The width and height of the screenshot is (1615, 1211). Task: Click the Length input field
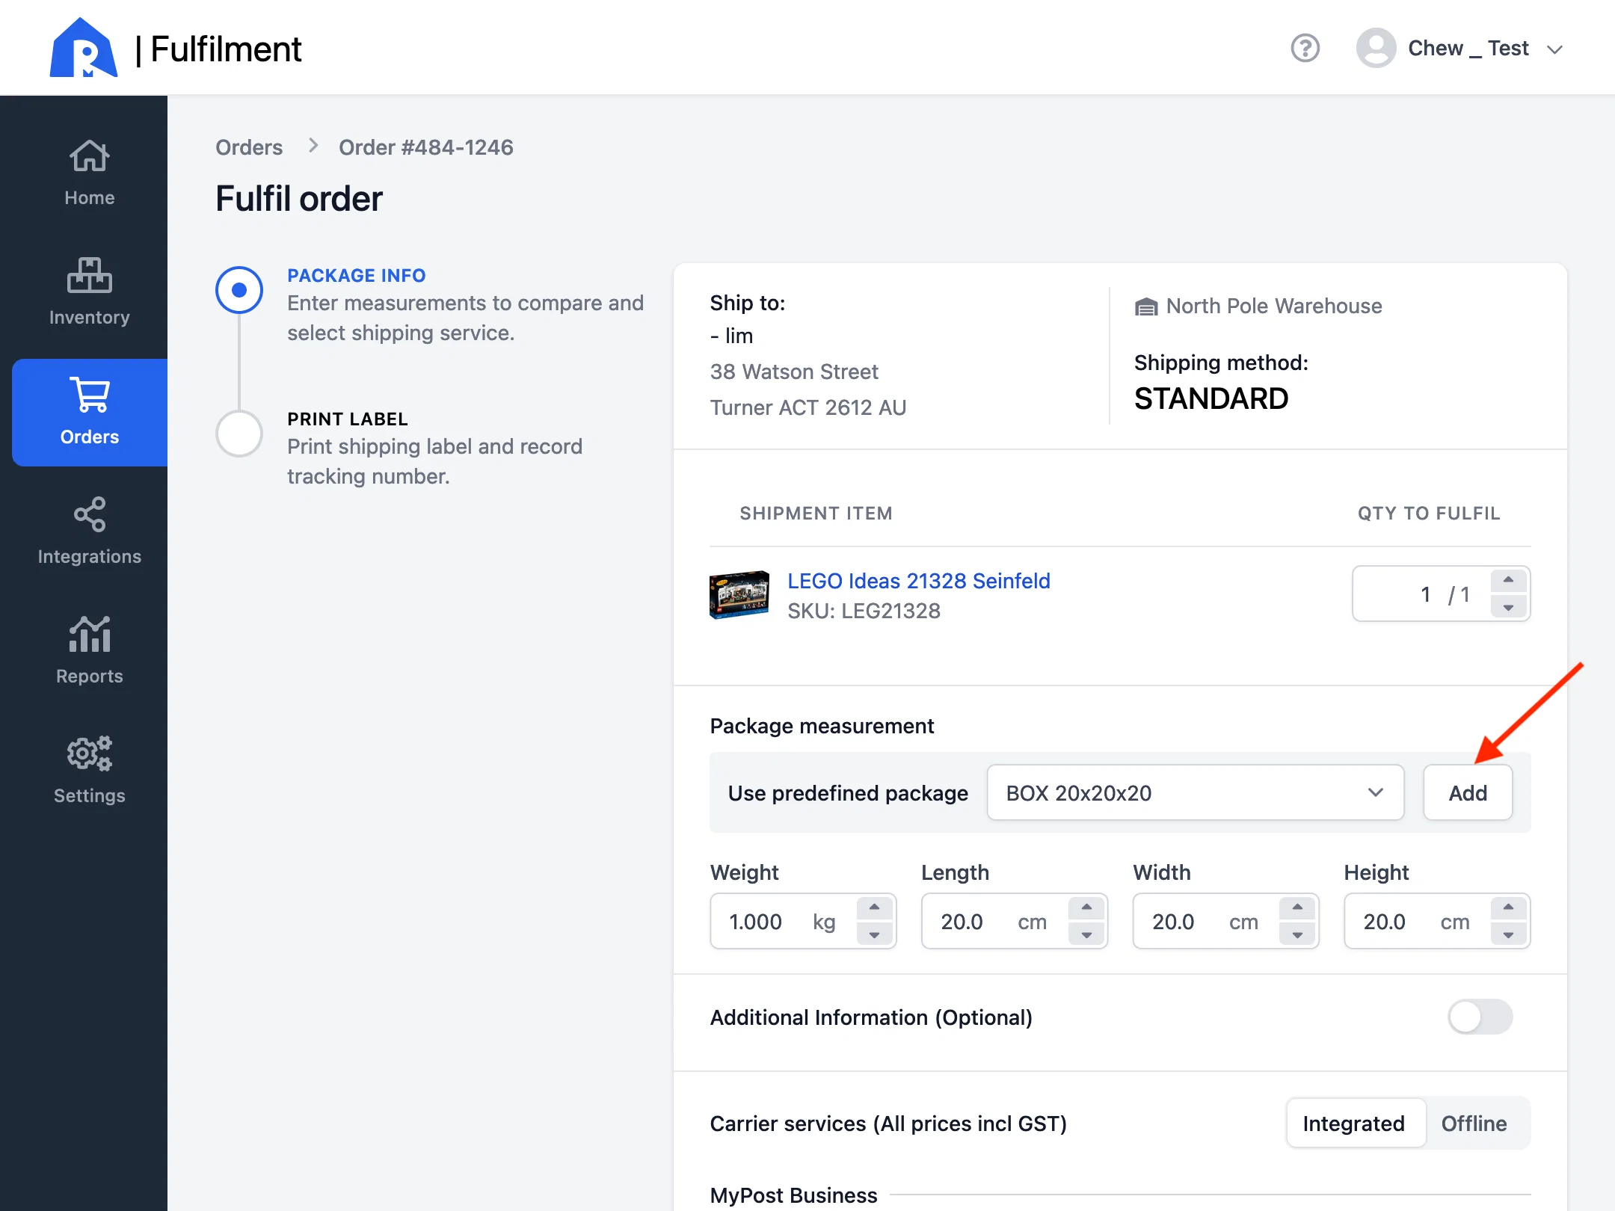pos(1014,921)
